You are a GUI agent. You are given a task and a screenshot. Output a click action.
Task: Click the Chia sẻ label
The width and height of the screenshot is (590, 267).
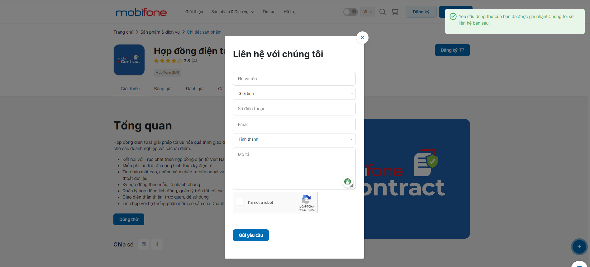tap(123, 245)
